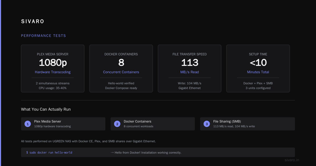Click 'CPU usage: 35-40%' line

coord(53,88)
